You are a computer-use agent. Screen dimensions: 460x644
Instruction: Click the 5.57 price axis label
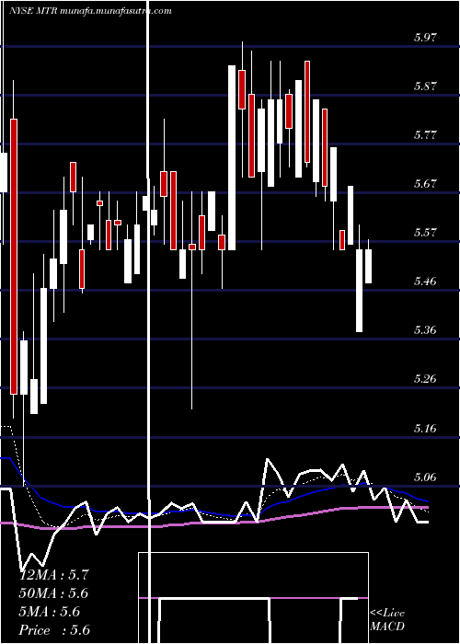(x=425, y=233)
